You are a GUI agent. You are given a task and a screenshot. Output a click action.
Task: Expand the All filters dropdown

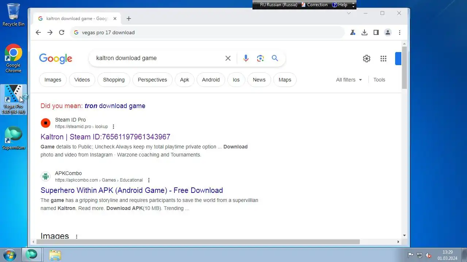[349, 80]
